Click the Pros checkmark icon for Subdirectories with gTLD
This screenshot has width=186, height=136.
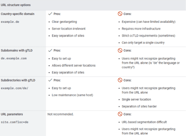tap(50, 80)
